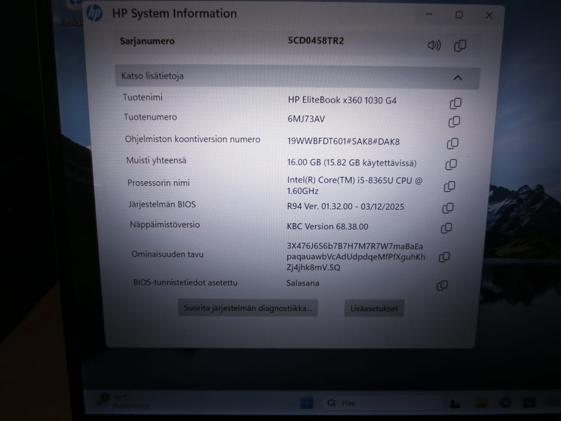Copy the Ominaisuuden tavu string

444,257
